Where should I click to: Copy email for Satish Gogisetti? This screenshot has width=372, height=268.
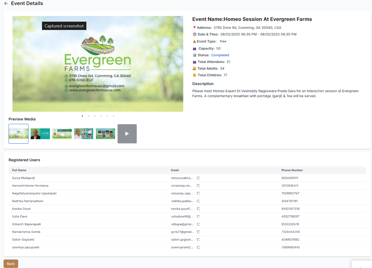coord(198,240)
